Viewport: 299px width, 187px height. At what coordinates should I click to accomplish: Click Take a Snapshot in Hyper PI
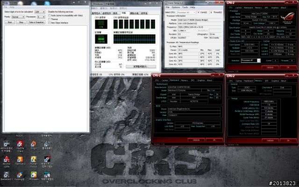click(x=36, y=22)
